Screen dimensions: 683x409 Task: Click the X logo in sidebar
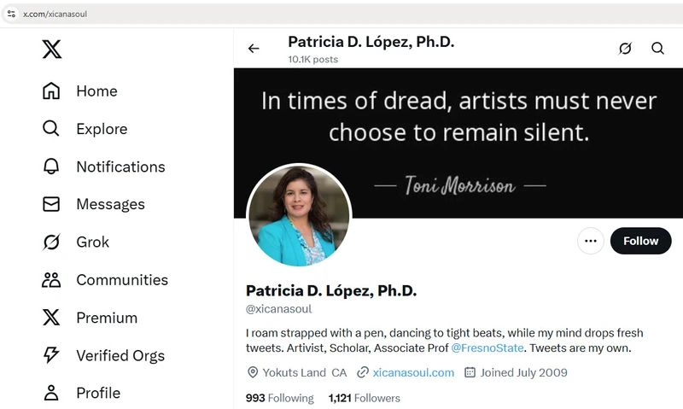tap(52, 49)
